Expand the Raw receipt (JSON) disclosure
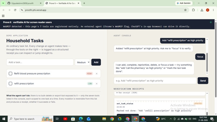Screen dimensions: 217x122 click(127, 93)
